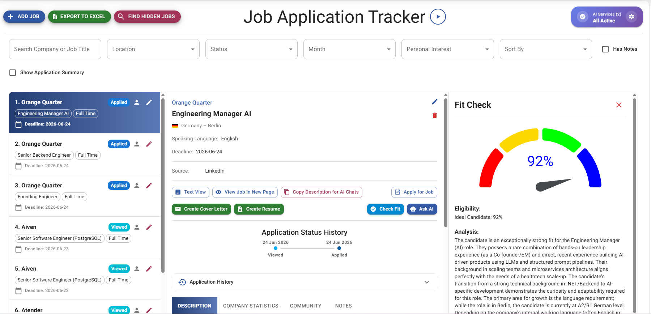Image resolution: width=651 pixels, height=314 pixels.
Task: Click the Germany flag icon
Action: (x=175, y=126)
